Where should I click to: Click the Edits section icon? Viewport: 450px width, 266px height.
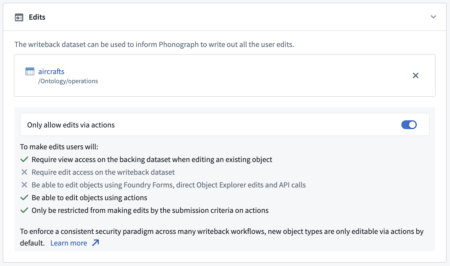[19, 17]
